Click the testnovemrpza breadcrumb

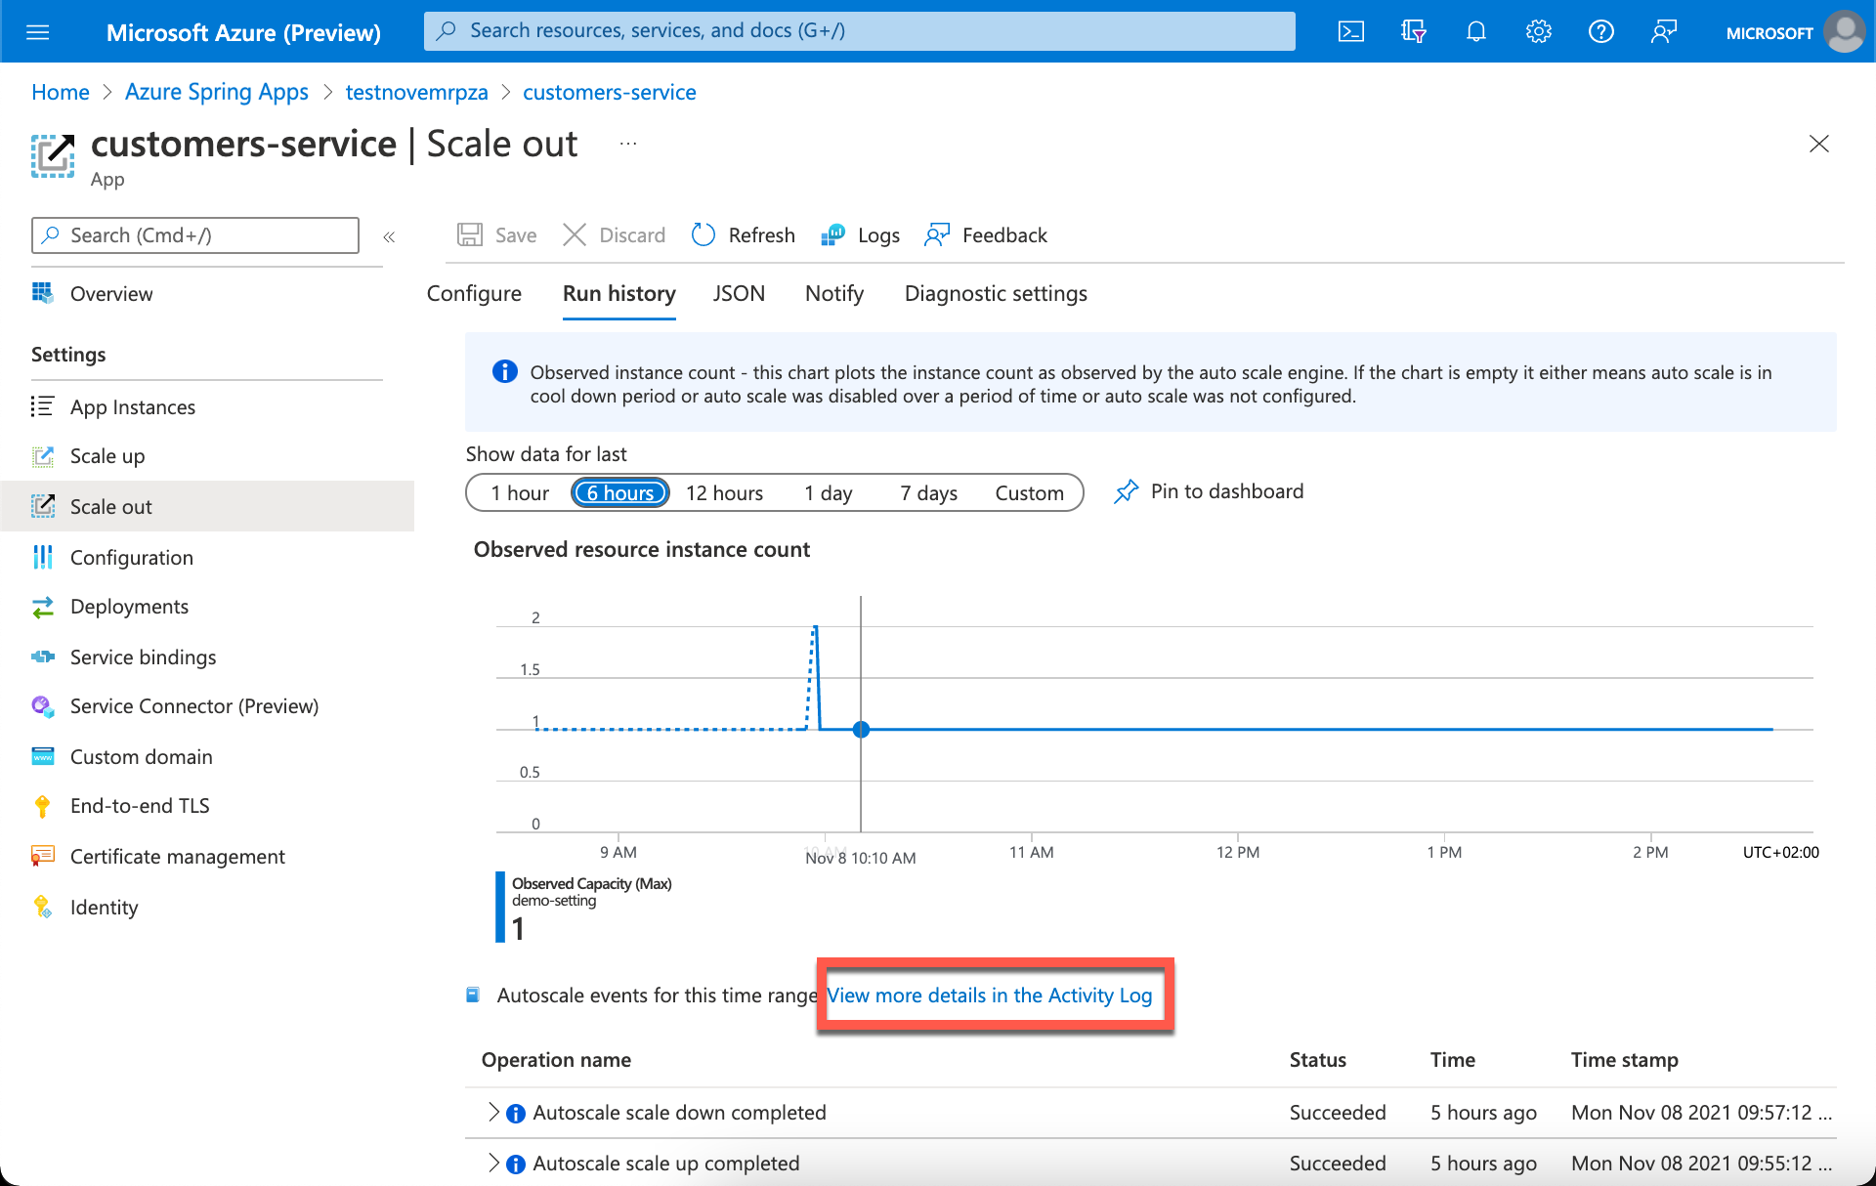point(416,92)
